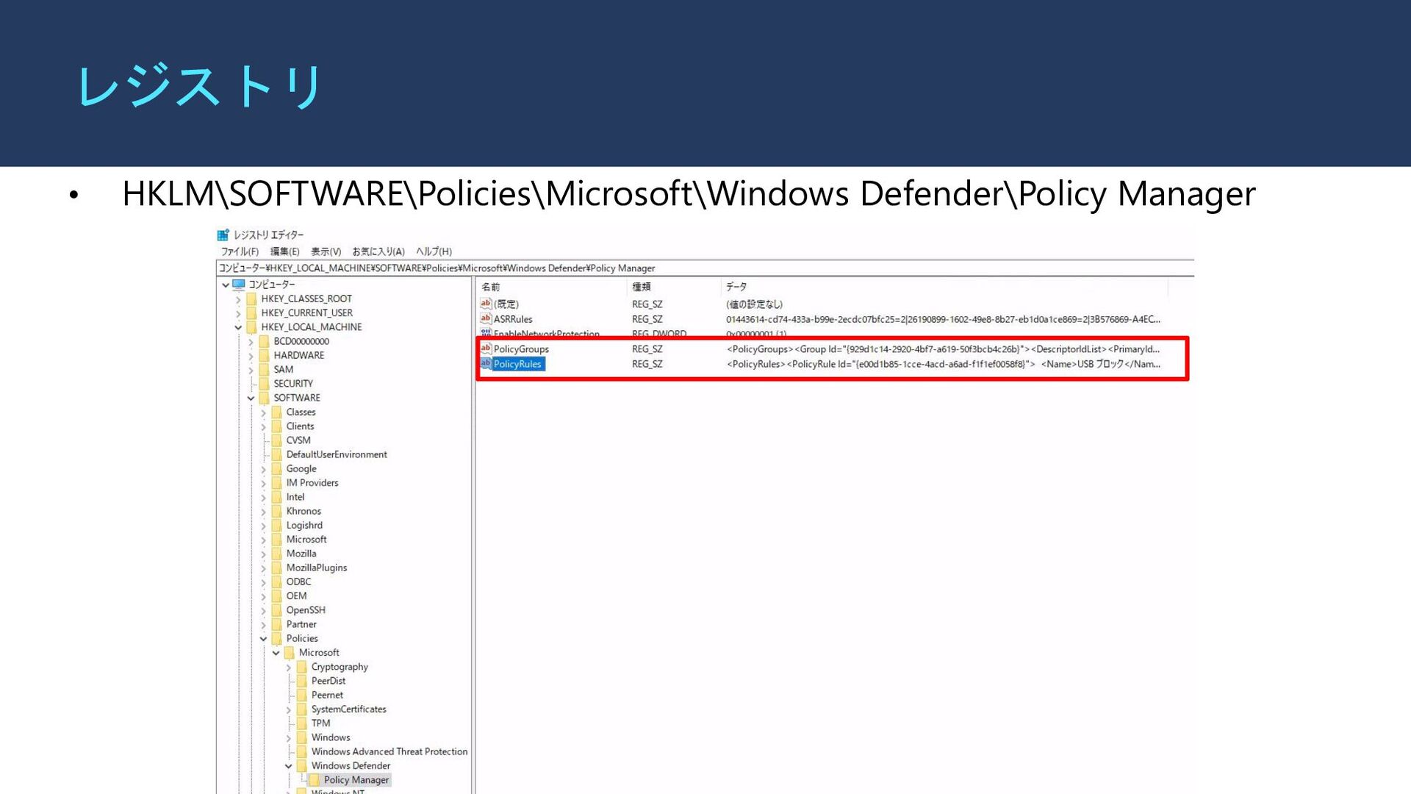1411x794 pixels.
Task: Collapse the SOFTWARE key chevron
Action: (251, 398)
